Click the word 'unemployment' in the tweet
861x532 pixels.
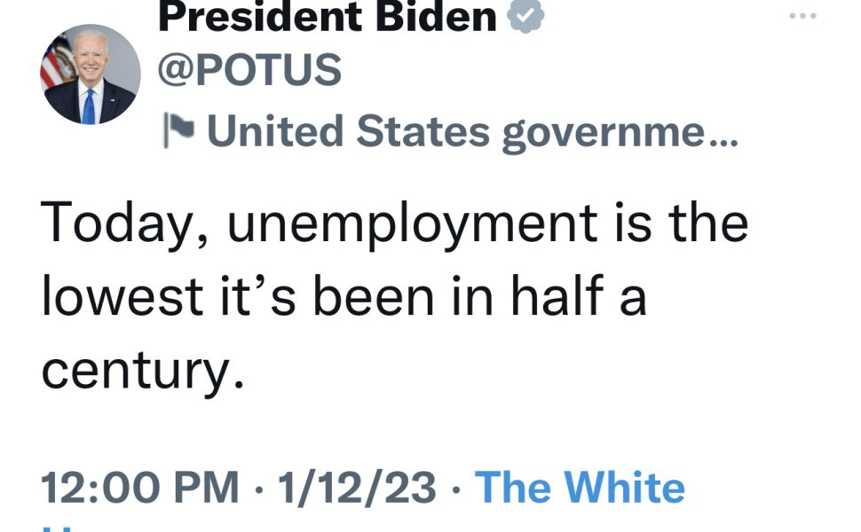pyautogui.click(x=413, y=225)
